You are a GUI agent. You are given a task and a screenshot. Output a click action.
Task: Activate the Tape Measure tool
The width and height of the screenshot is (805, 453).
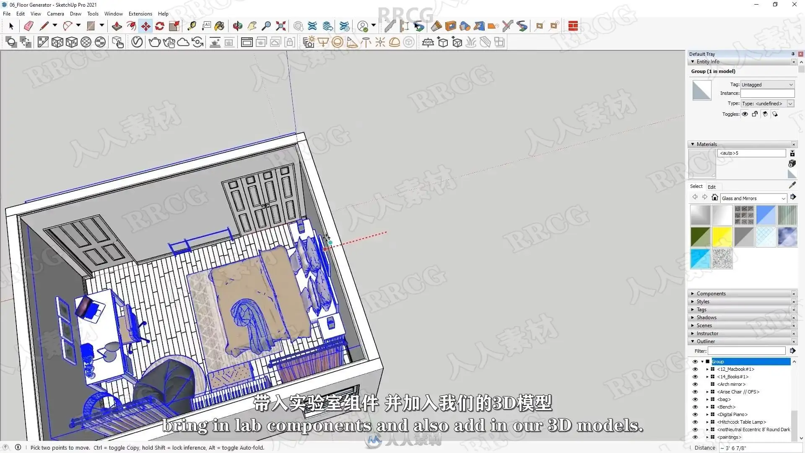pos(192,26)
